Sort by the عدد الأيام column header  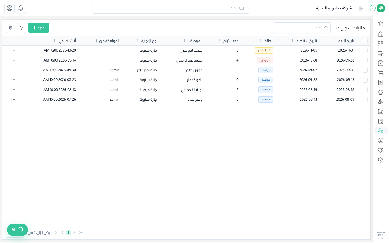228,41
